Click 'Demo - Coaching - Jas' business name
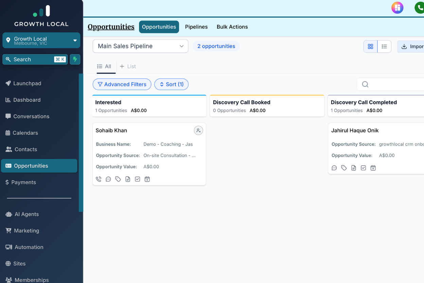The image size is (424, 283). (x=168, y=144)
